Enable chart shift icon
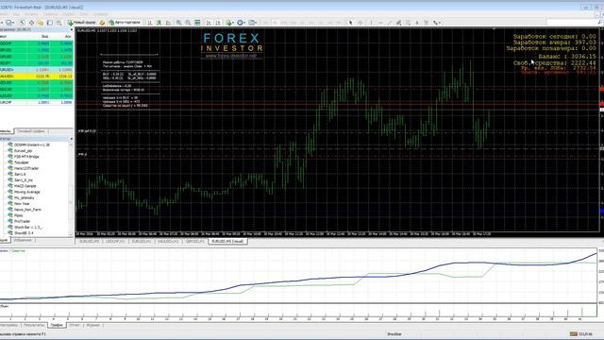The height and width of the screenshot is (340, 604). pos(218,23)
